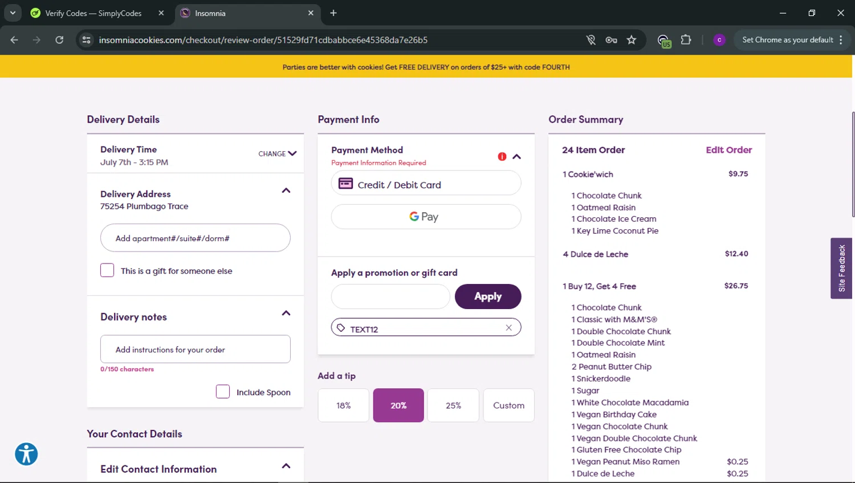This screenshot has height=483, width=855.
Task: Click 'July 7th - 3:15 PM' delivery time
Action: (134, 163)
